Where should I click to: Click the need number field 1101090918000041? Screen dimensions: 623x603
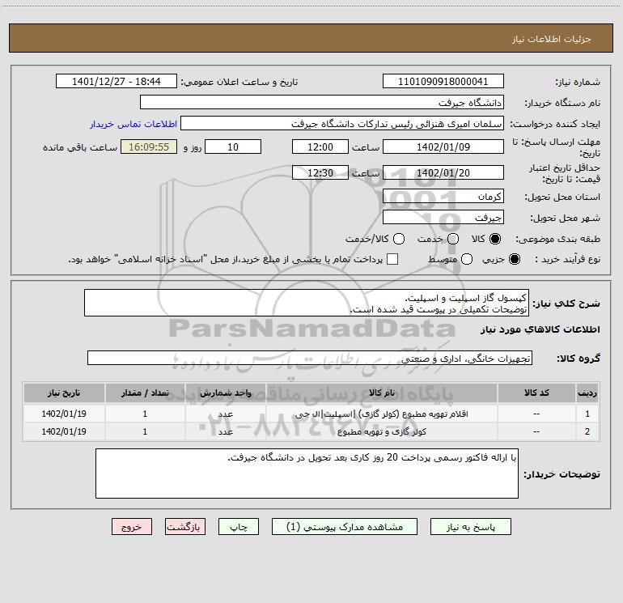coord(443,81)
